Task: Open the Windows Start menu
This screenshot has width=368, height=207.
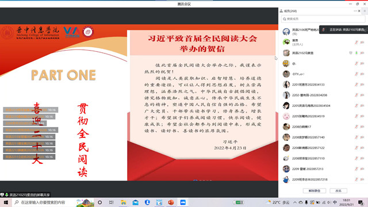Action: (x=6, y=202)
